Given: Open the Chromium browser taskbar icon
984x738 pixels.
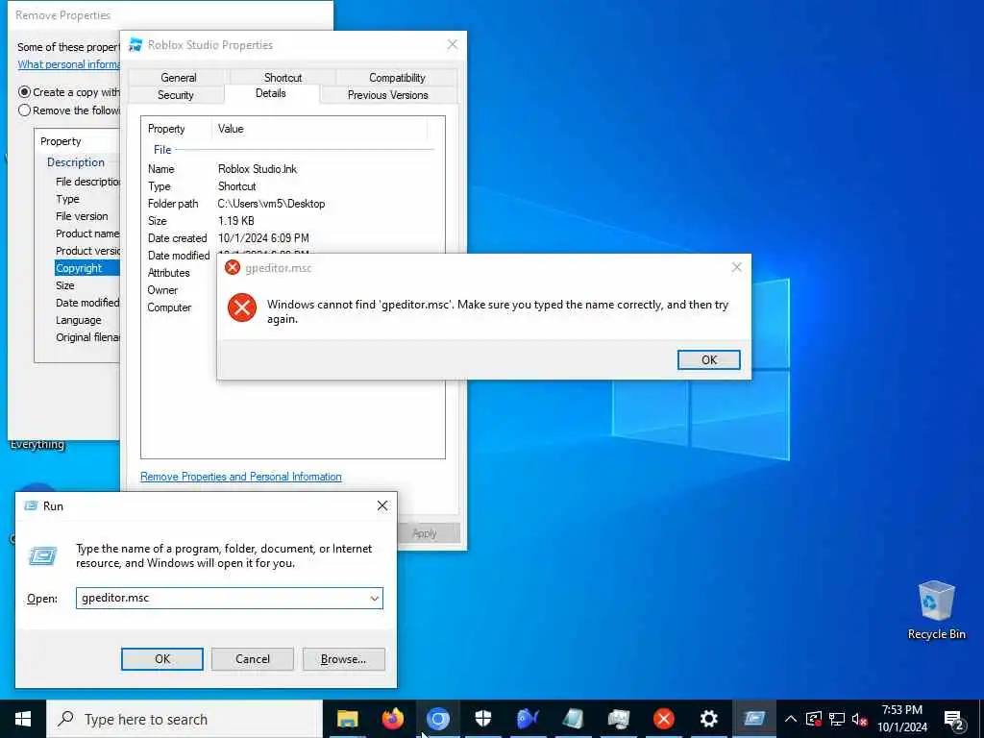Looking at the screenshot, I should 438,719.
